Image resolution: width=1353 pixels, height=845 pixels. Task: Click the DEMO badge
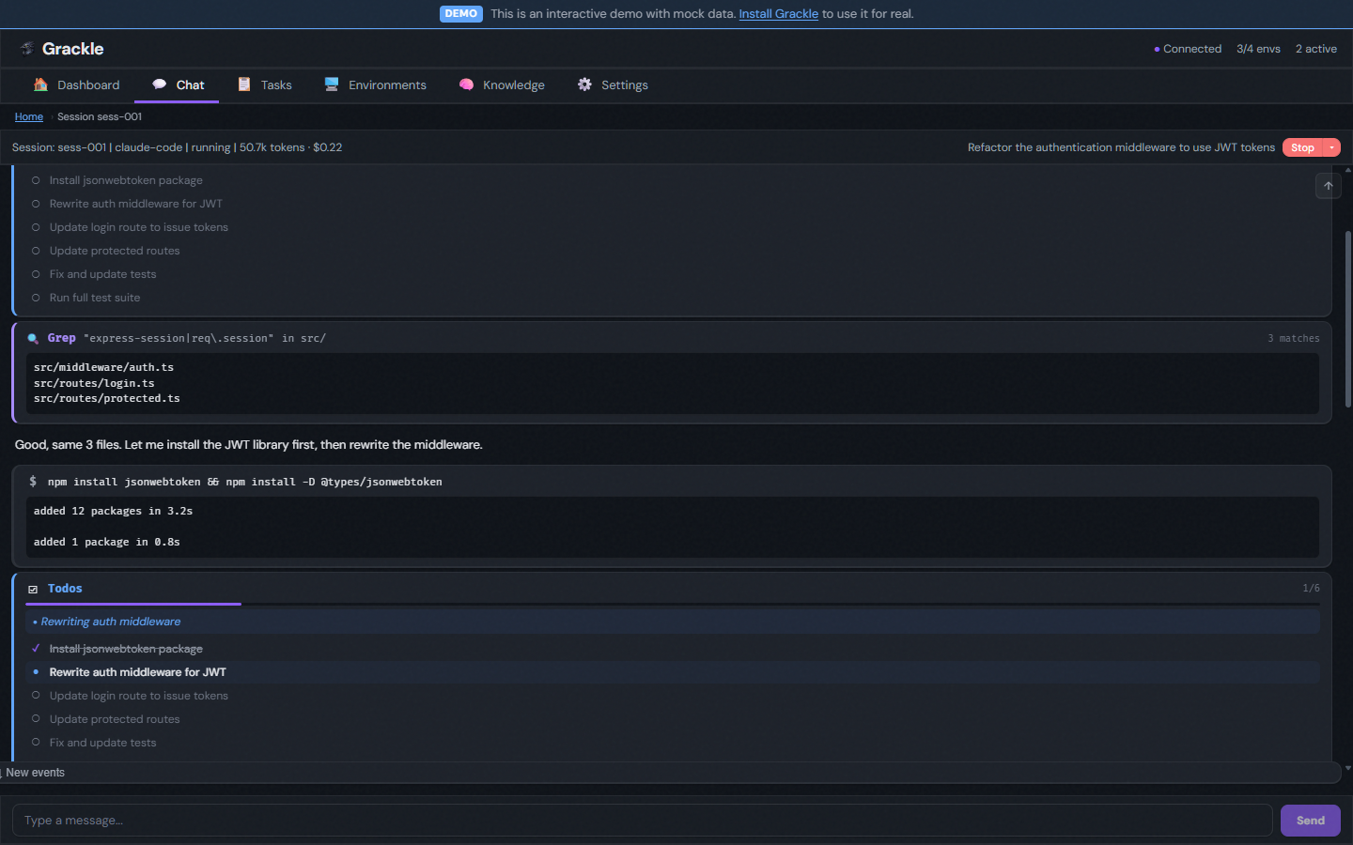tap(461, 14)
